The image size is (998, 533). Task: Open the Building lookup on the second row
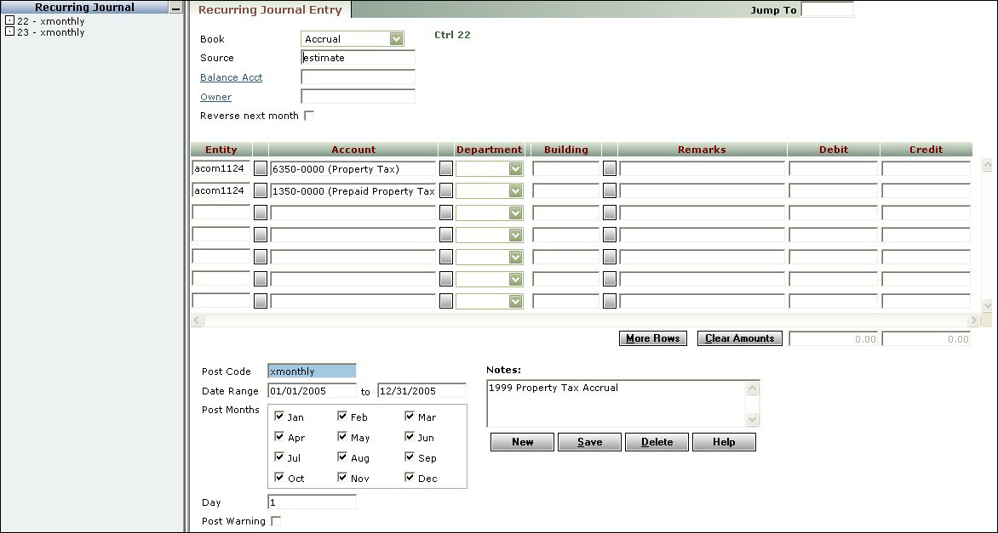[x=610, y=190]
